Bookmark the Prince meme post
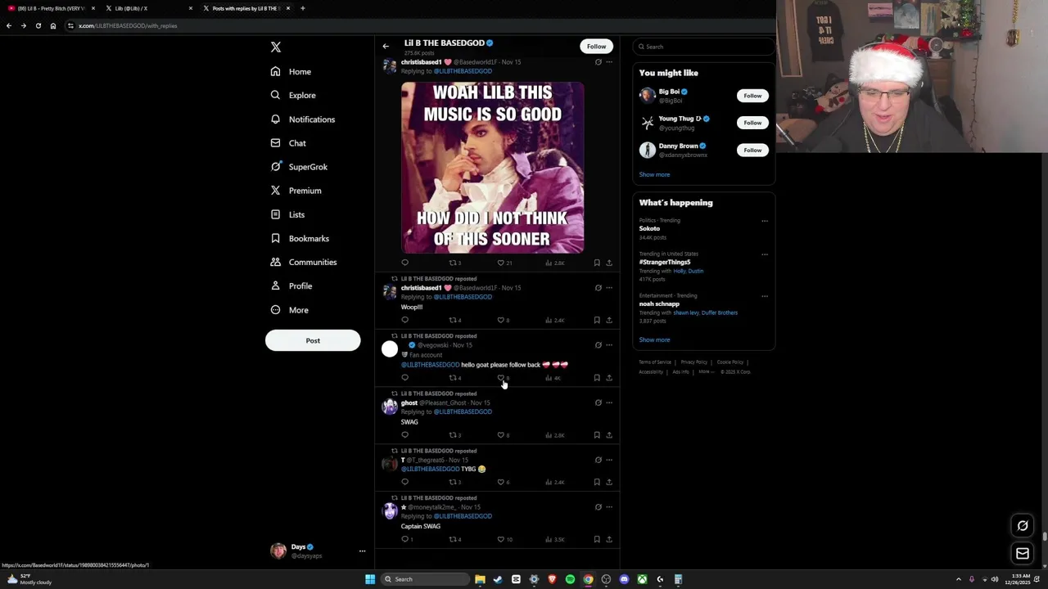Image resolution: width=1048 pixels, height=589 pixels. (597, 263)
